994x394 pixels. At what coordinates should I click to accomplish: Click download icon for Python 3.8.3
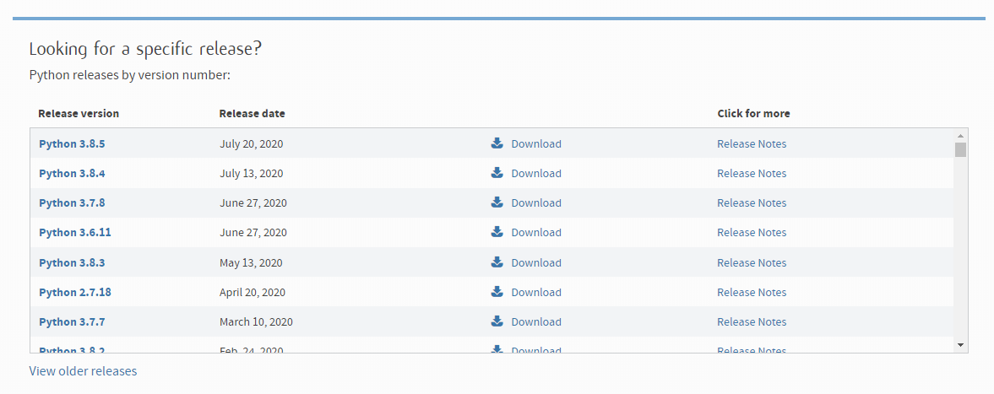[x=497, y=262]
